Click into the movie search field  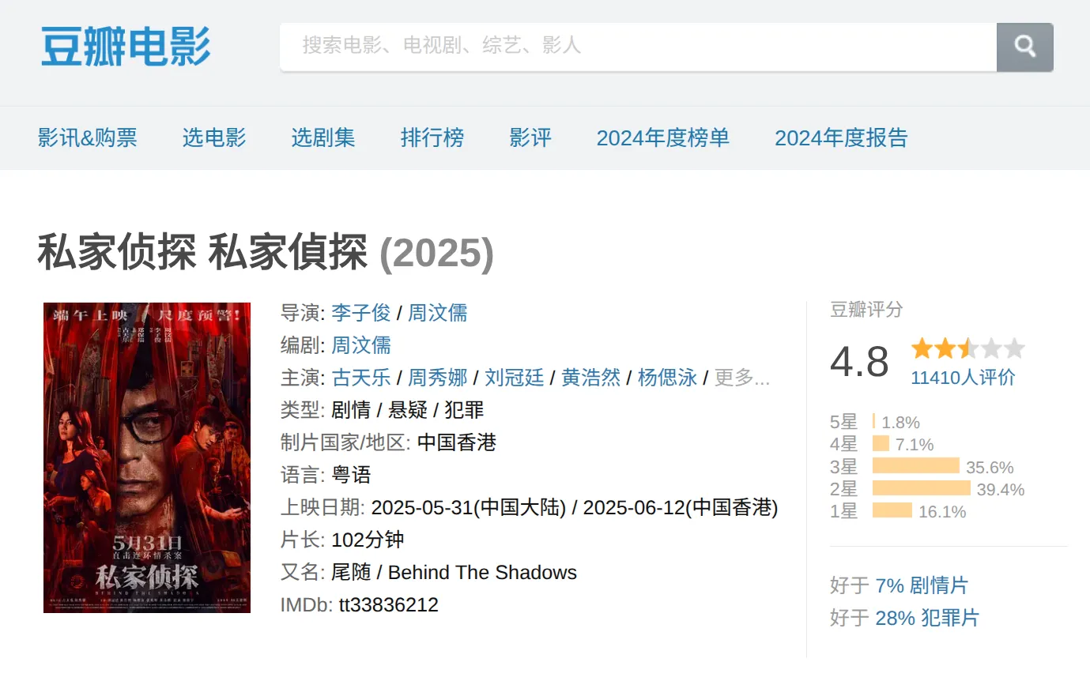click(638, 47)
